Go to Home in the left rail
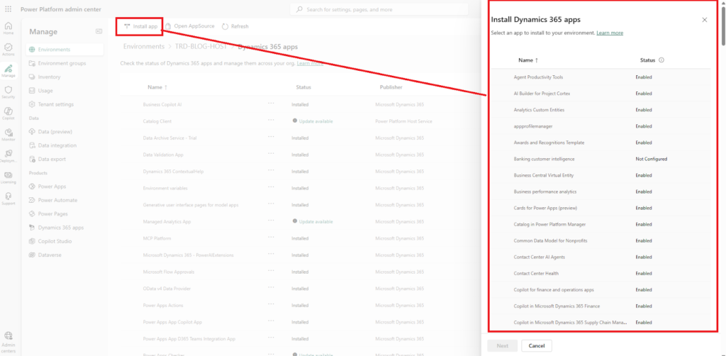Image resolution: width=726 pixels, height=356 pixels. (x=9, y=30)
